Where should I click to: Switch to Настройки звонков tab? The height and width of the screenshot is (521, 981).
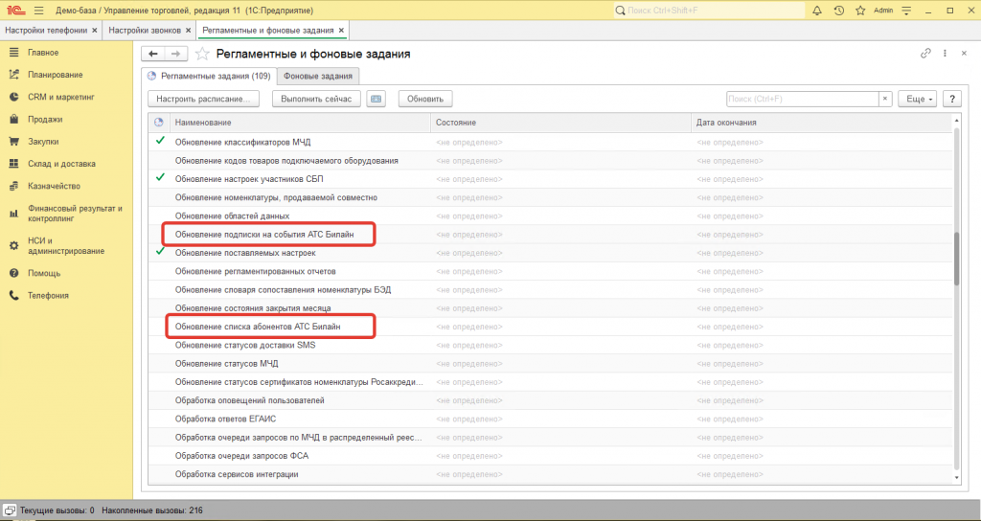click(x=145, y=30)
